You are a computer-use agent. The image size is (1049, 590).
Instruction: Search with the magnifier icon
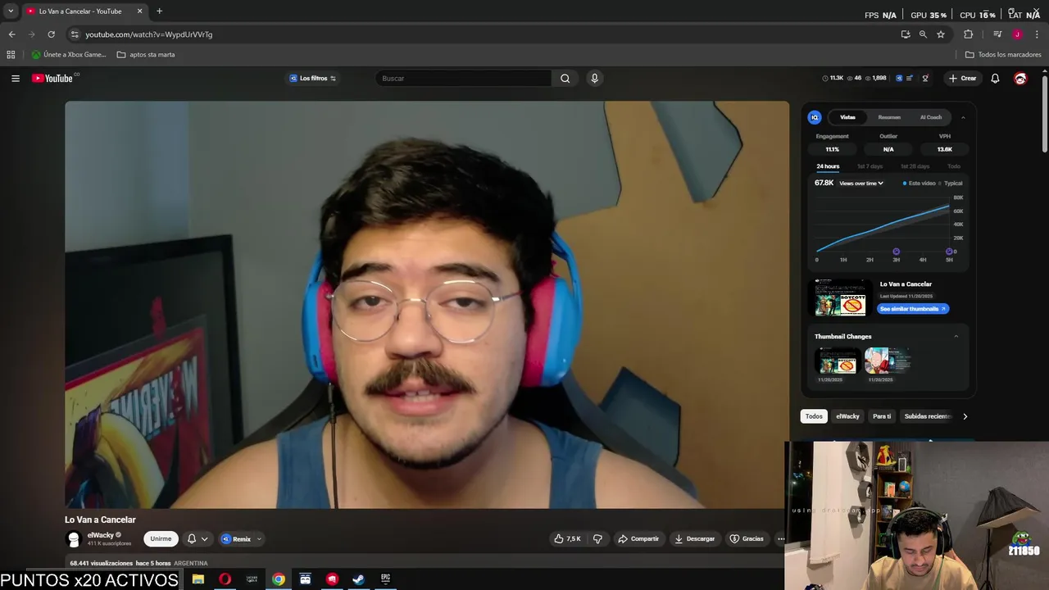565,78
